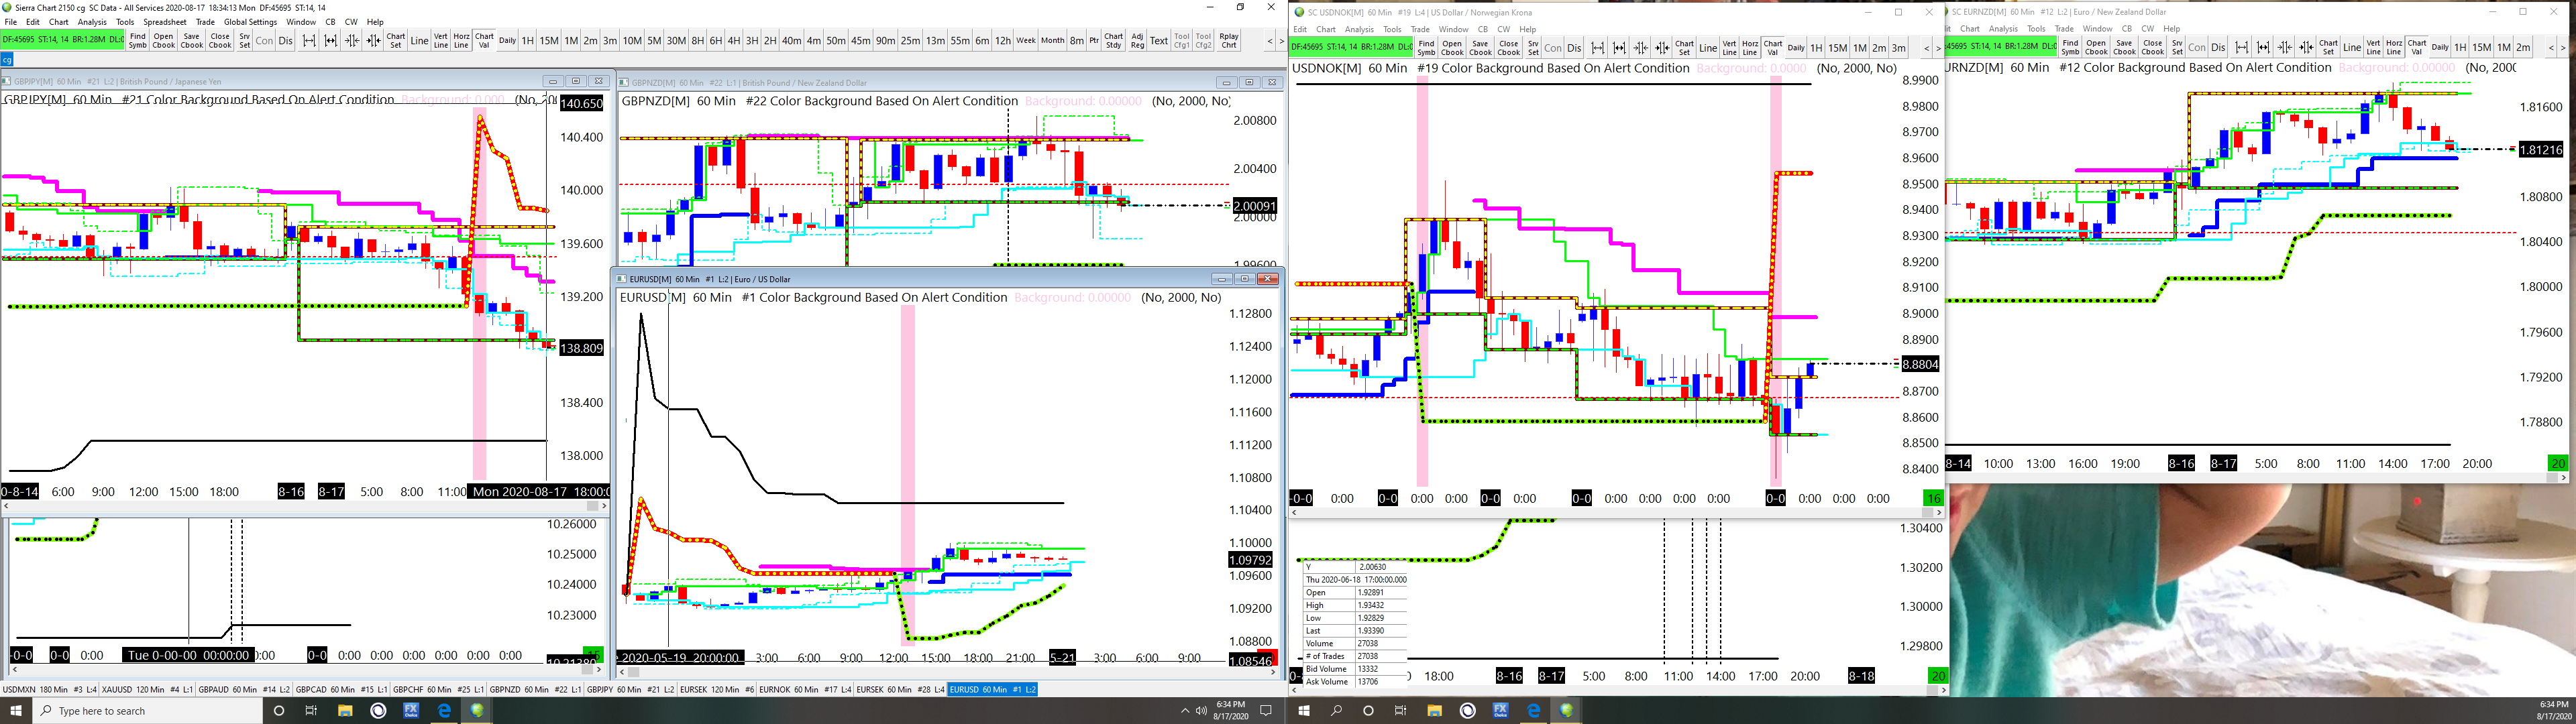The width and height of the screenshot is (2576, 724).
Task: Expand the Analysis menu in the EURNZD window
Action: 2003,29
